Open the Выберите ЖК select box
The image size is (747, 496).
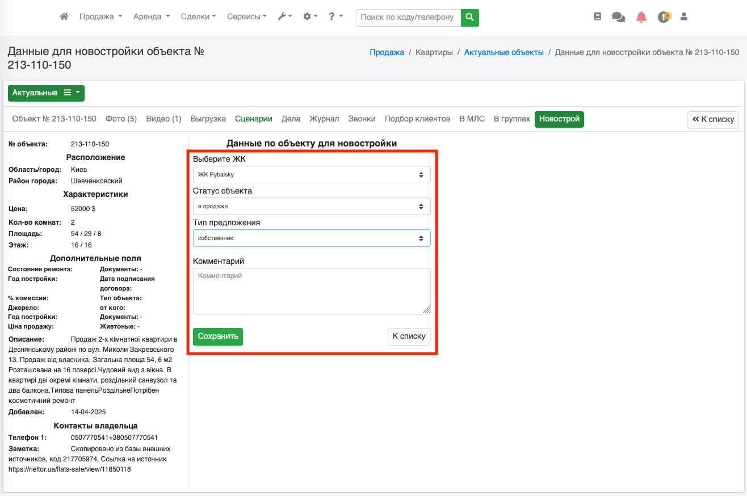[311, 175]
